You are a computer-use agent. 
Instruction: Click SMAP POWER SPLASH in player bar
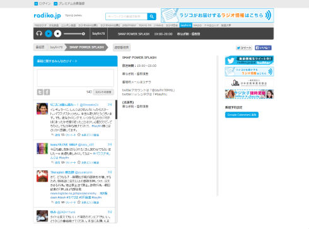tap(134, 34)
